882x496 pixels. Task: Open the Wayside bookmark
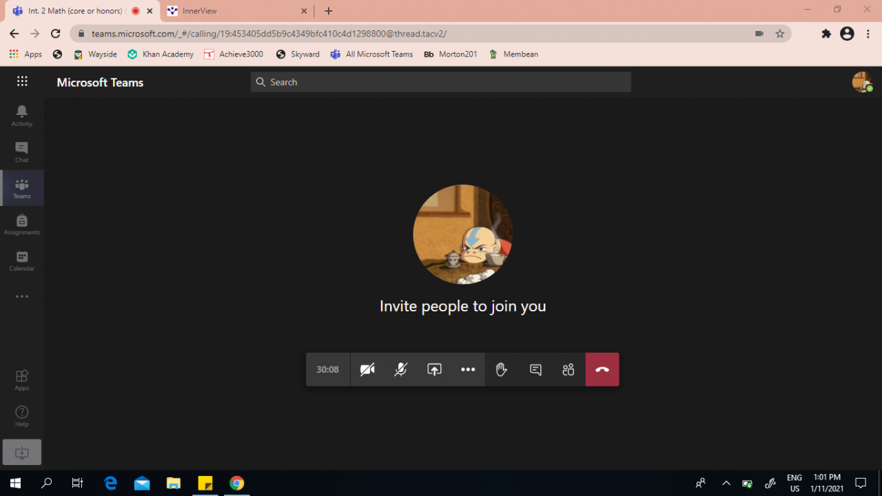pyautogui.click(x=95, y=54)
